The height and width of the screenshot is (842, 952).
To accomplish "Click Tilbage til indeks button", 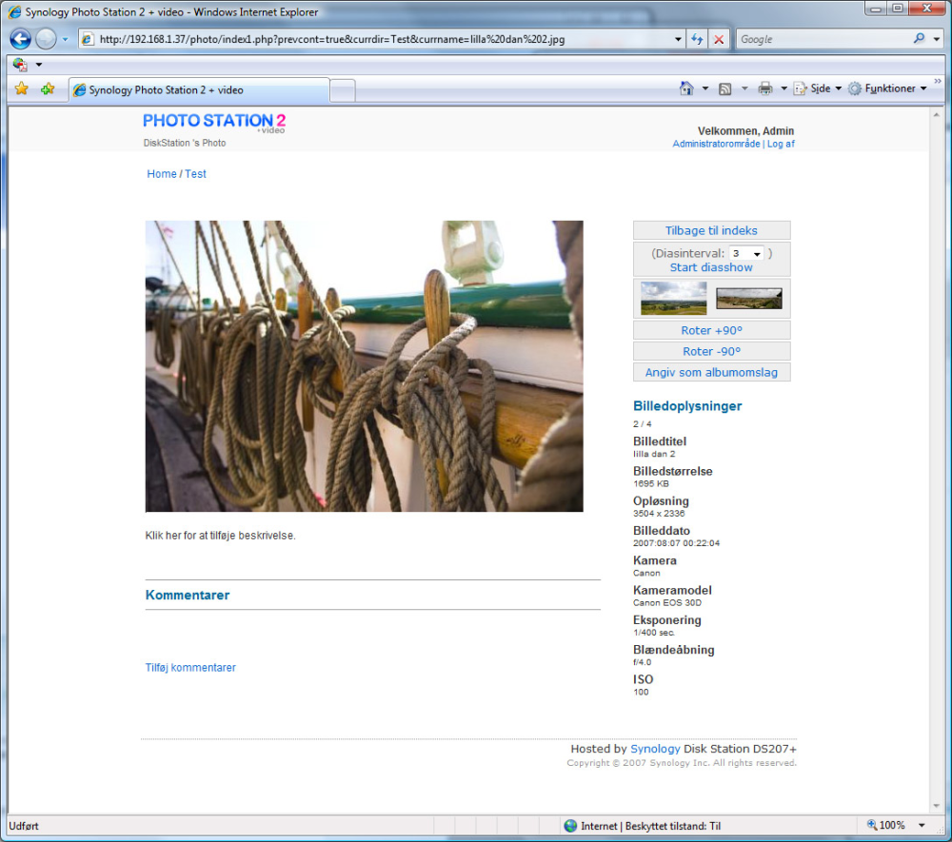I will (x=711, y=230).
